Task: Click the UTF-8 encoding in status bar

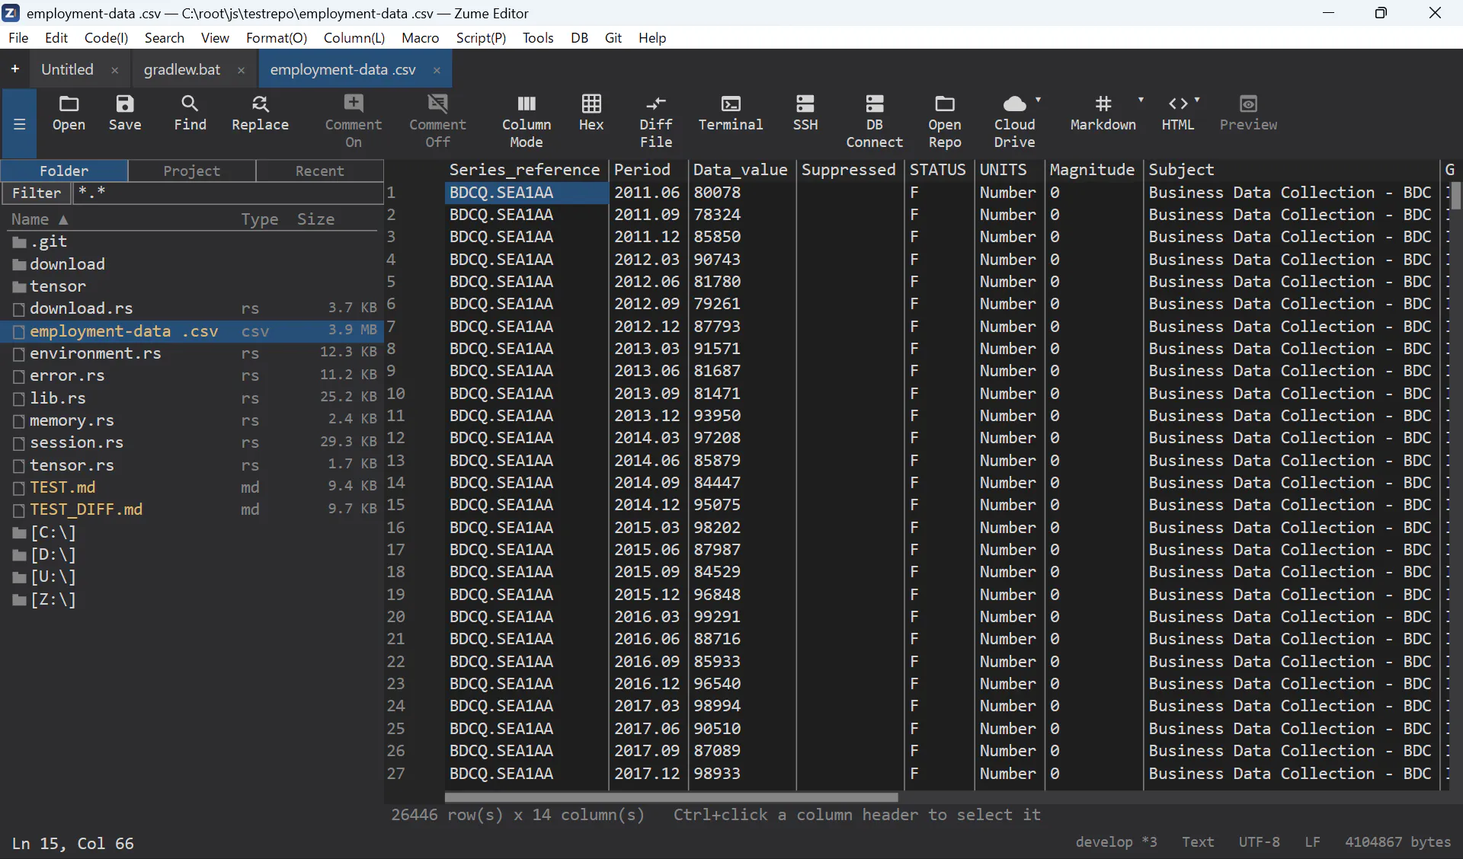Action: tap(1259, 841)
